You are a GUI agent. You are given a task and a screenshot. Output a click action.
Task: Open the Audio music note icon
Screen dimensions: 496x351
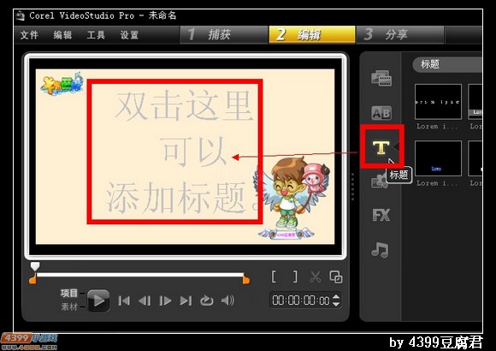[x=380, y=250]
